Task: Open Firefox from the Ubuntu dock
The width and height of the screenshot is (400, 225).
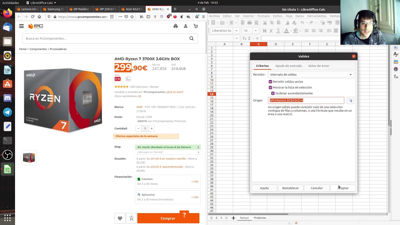Action: point(7,13)
